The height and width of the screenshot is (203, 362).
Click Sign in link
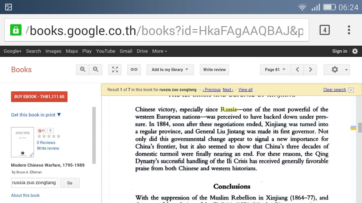coord(340,51)
